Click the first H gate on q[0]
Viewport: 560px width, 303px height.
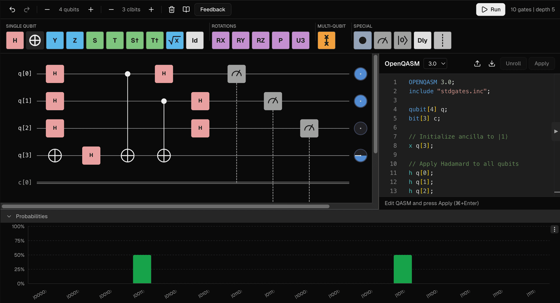pos(55,74)
